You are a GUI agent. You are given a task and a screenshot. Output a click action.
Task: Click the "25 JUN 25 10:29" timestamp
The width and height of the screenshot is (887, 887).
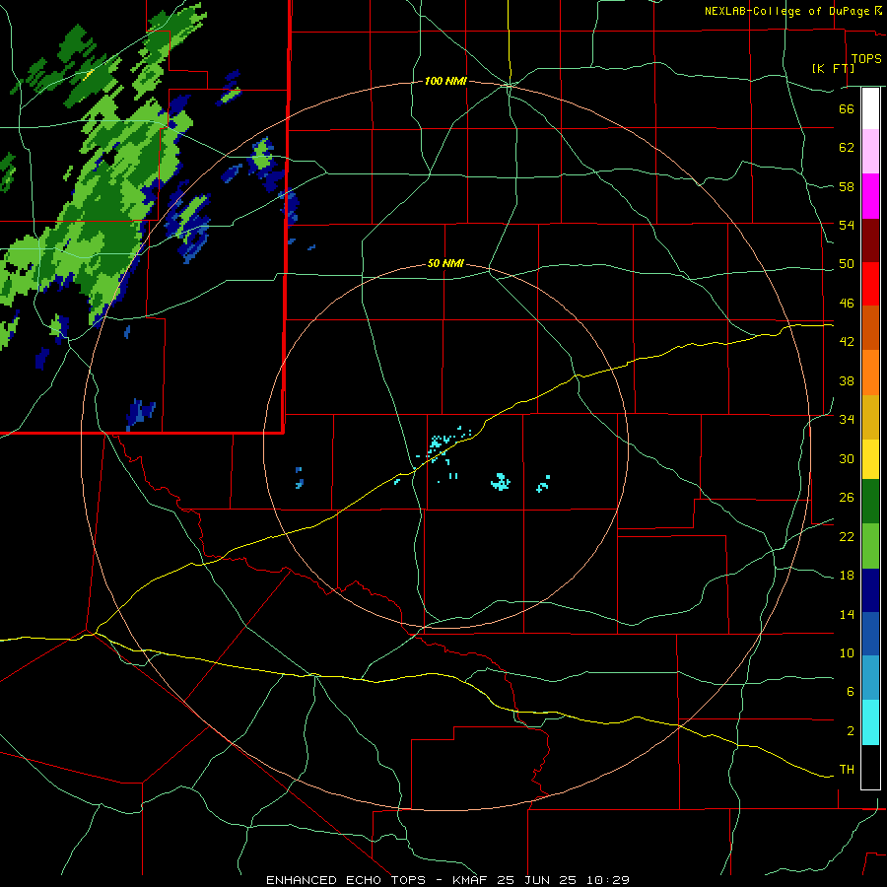(563, 880)
